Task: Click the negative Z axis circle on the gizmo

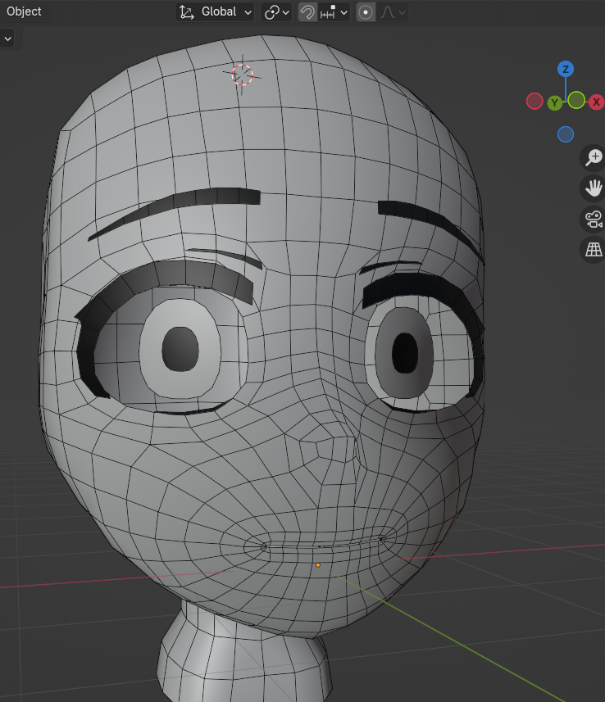Action: (x=566, y=134)
